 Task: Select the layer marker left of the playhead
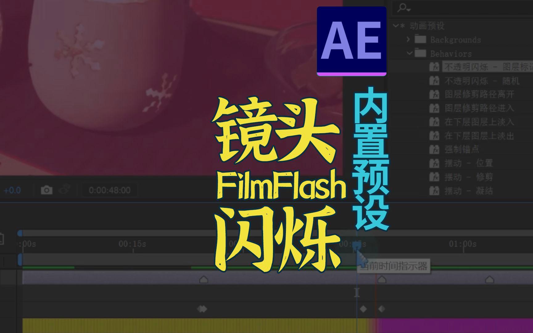[204, 279]
